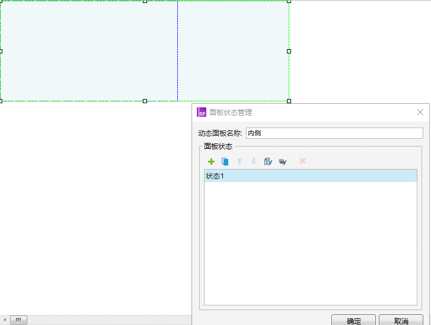Click empty area in the panel states list
Image resolution: width=431 pixels, height=325 pixels.
311,243
